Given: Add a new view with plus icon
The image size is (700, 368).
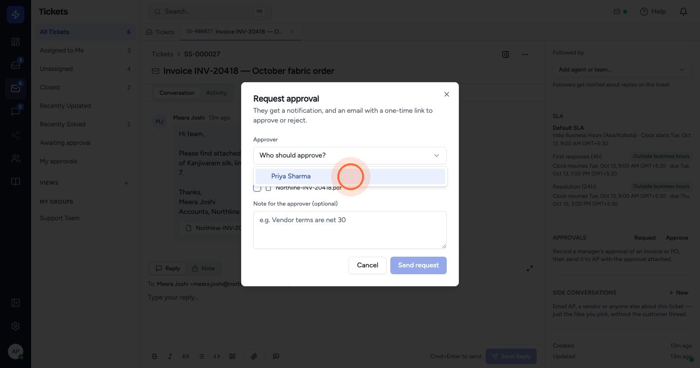Looking at the screenshot, I should tap(126, 183).
